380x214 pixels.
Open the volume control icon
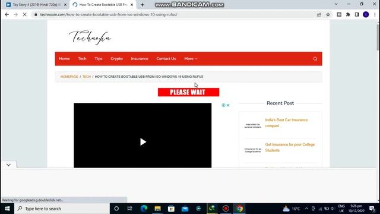332,209
